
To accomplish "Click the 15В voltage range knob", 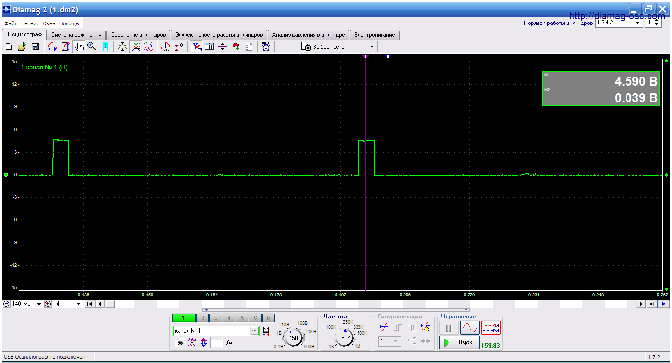I will point(293,338).
